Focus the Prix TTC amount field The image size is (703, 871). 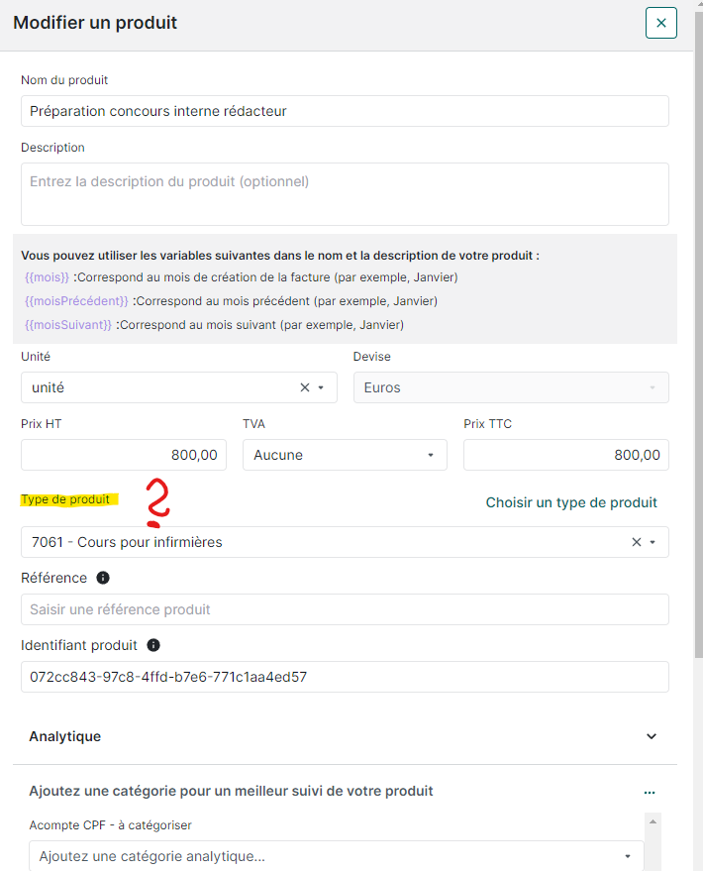coord(565,455)
